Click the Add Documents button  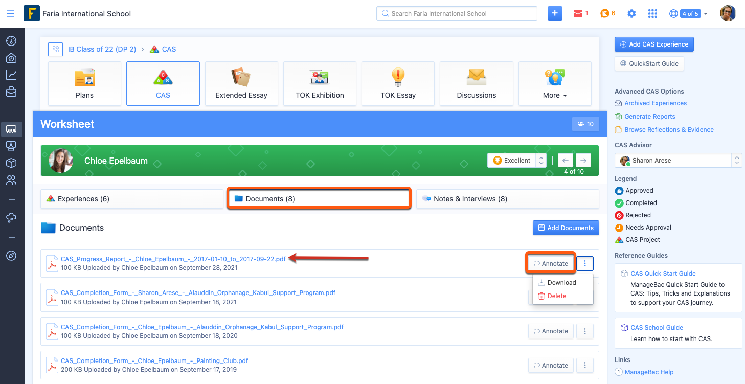point(566,228)
